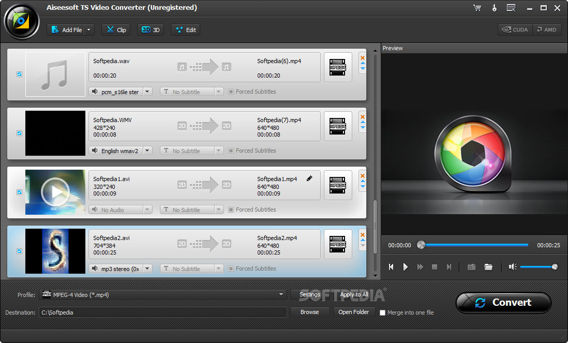This screenshot has height=343, width=568.
Task: Toggle CUDA acceleration
Action: click(x=515, y=29)
